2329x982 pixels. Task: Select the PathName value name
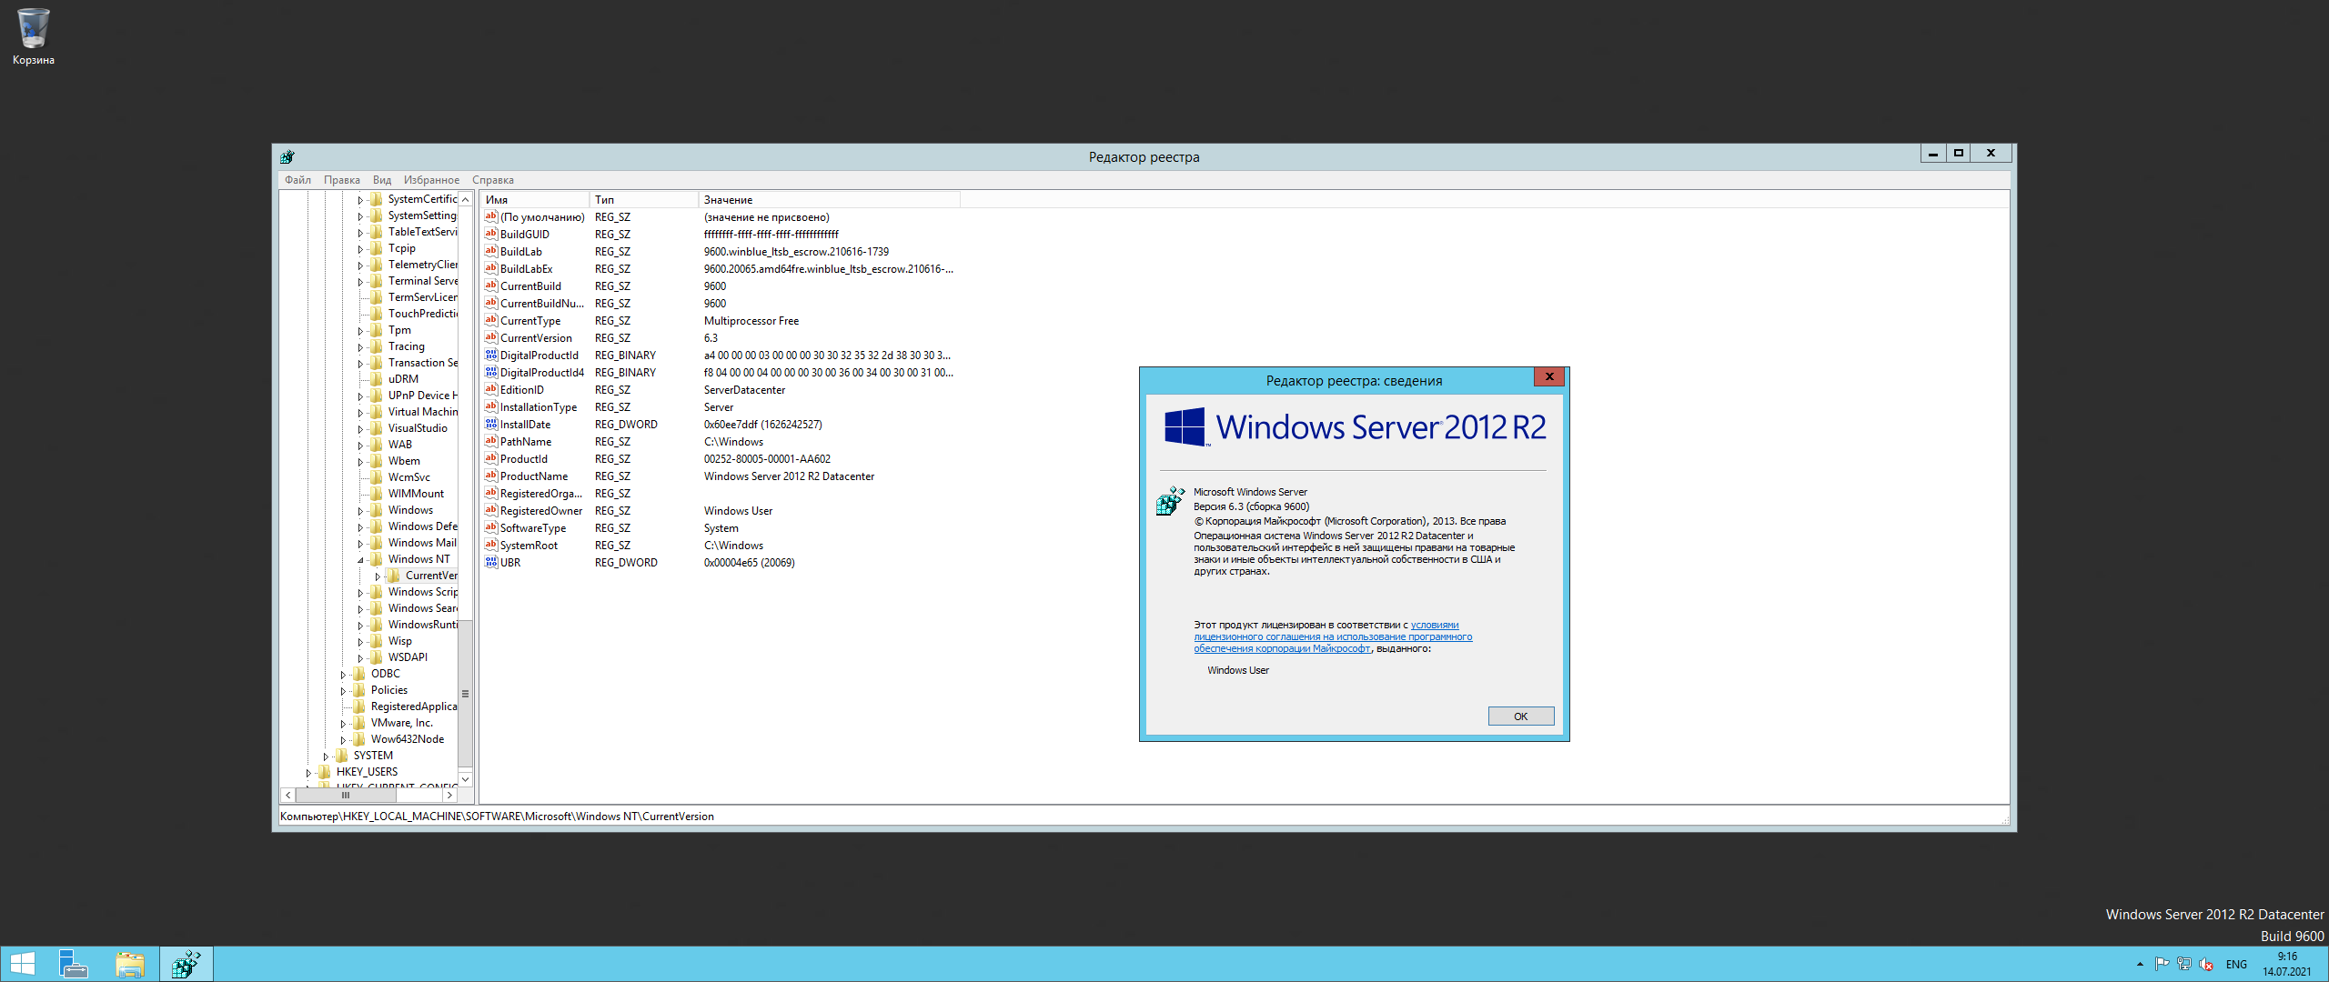[525, 442]
